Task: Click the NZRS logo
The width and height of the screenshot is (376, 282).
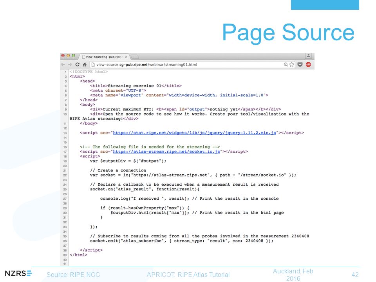Action: [x=18, y=273]
